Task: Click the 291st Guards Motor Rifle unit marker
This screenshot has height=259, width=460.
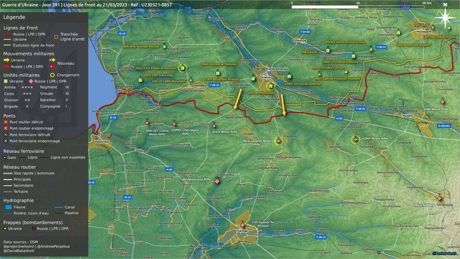Action: tap(278, 141)
